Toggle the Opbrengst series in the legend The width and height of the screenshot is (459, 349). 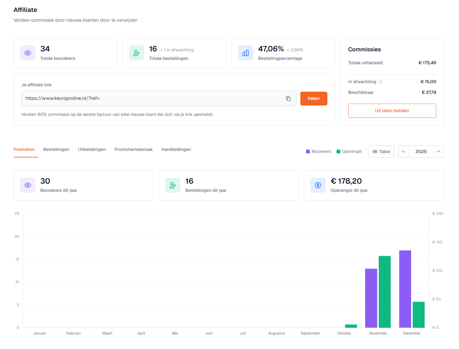tap(349, 152)
